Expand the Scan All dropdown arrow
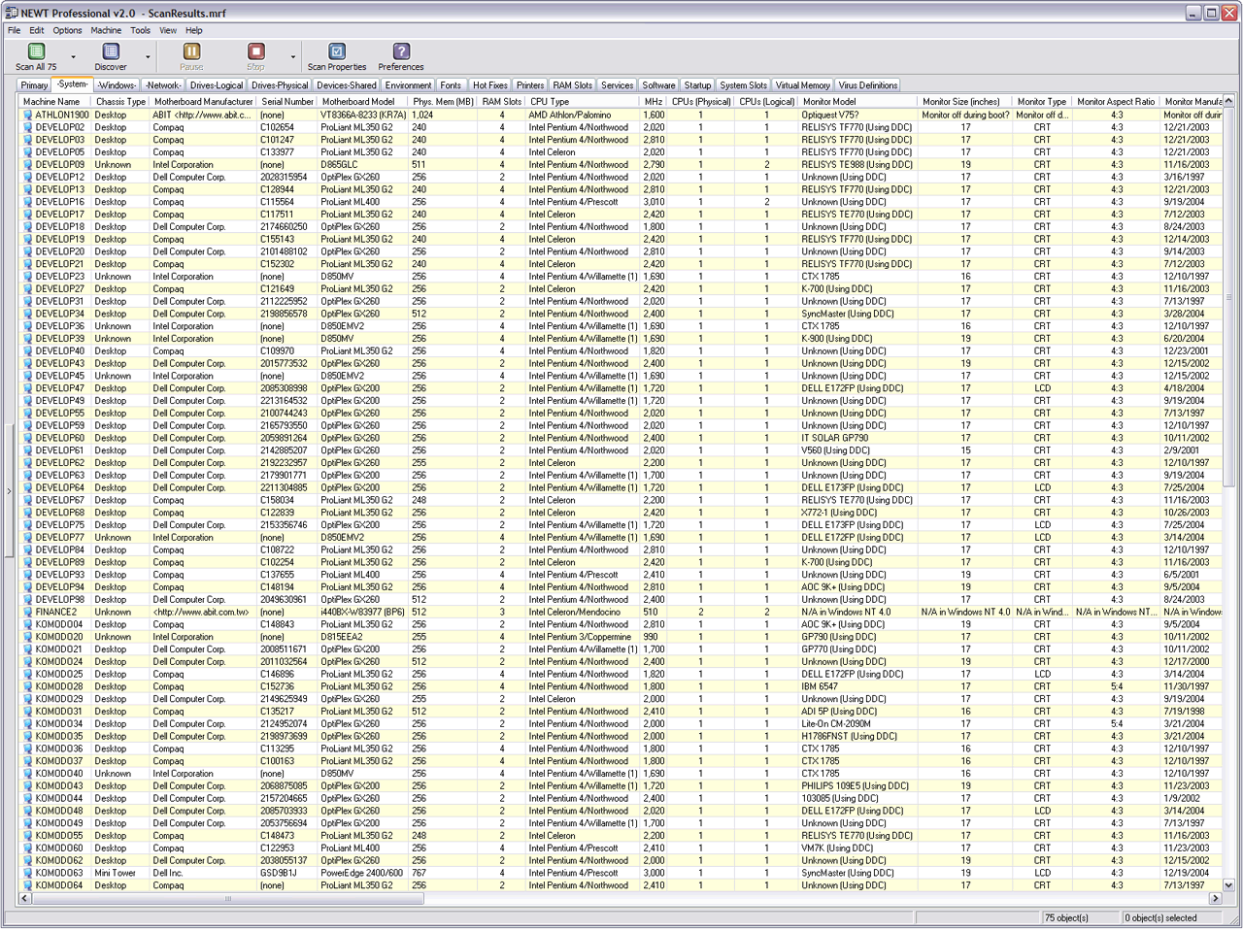The image size is (1243, 932). (x=74, y=57)
